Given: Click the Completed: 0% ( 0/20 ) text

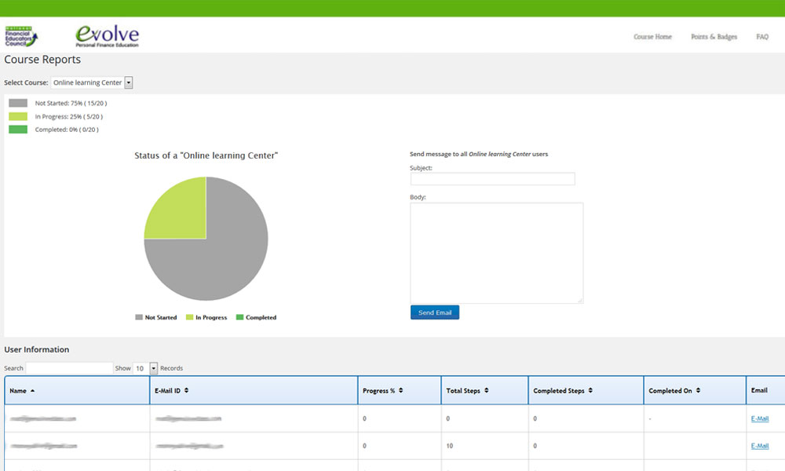Looking at the screenshot, I should tap(67, 130).
